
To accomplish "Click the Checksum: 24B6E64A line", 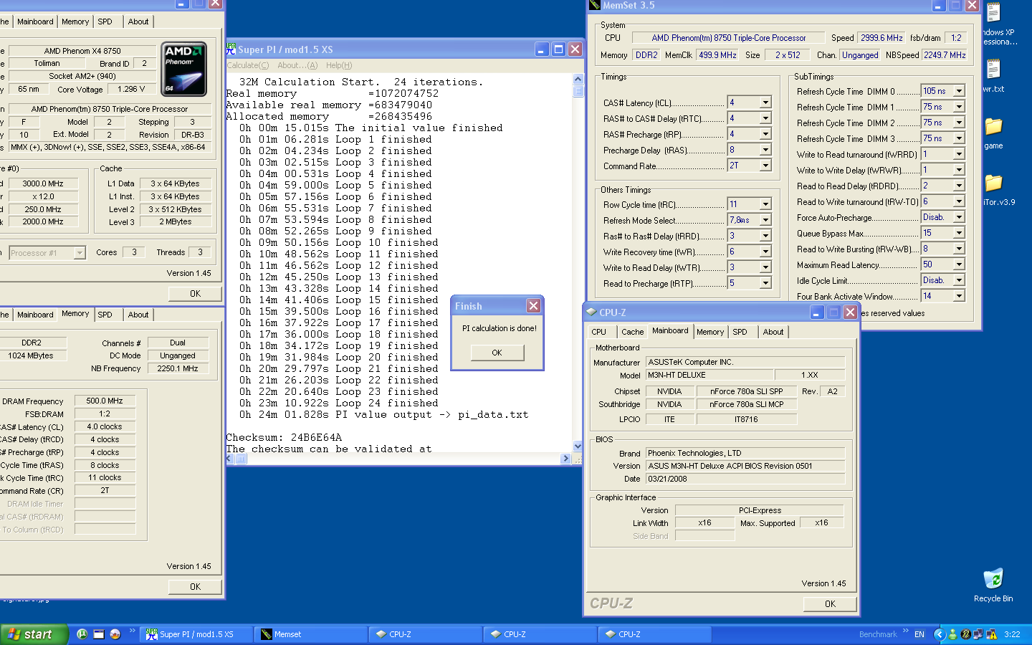I will coord(284,437).
